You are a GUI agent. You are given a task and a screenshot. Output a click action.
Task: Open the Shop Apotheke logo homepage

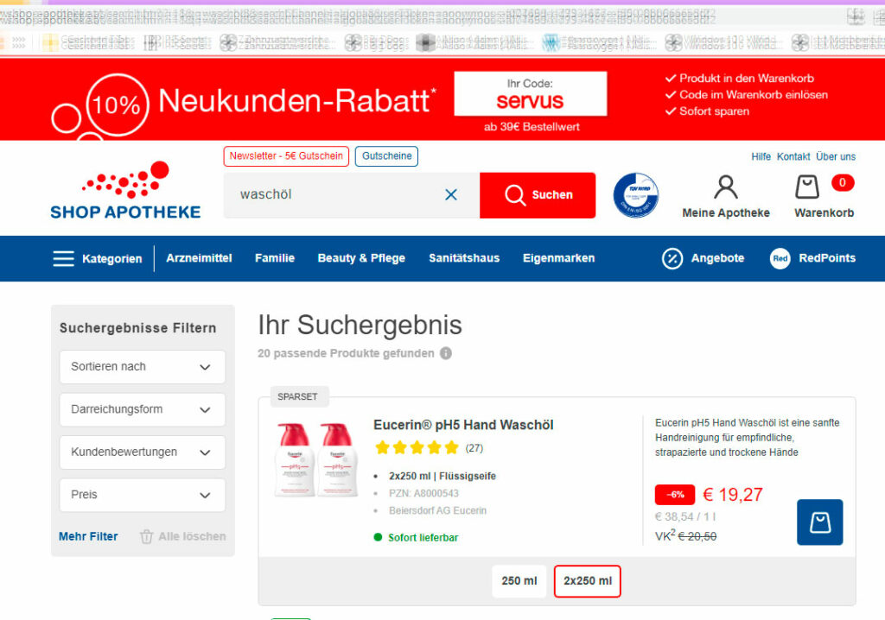125,190
